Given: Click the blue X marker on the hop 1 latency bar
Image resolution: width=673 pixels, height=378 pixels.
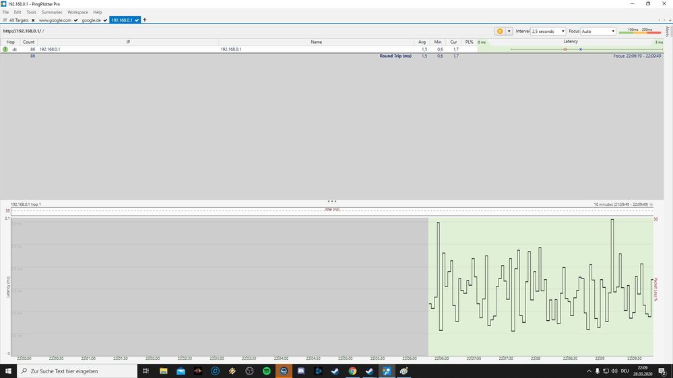Looking at the screenshot, I should coord(580,49).
